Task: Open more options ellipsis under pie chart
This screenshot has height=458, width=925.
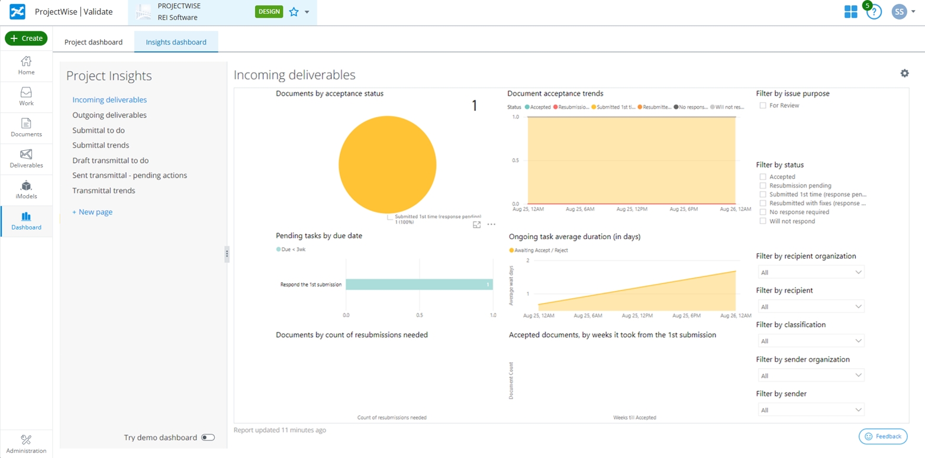Action: click(x=491, y=225)
